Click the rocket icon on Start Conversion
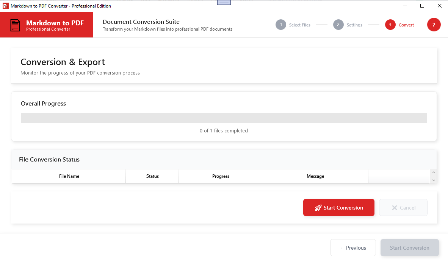The width and height of the screenshot is (448, 261). click(318, 208)
